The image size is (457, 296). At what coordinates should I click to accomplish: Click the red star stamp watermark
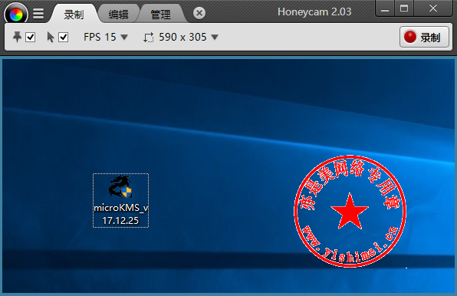tap(350, 211)
